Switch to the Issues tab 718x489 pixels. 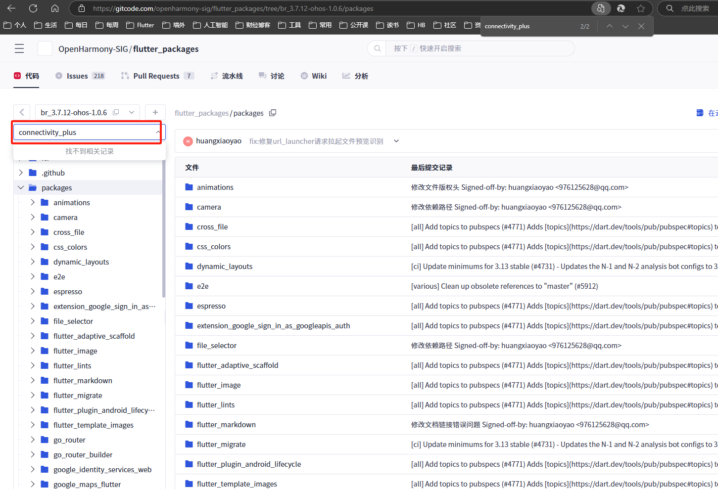pyautogui.click(x=80, y=76)
